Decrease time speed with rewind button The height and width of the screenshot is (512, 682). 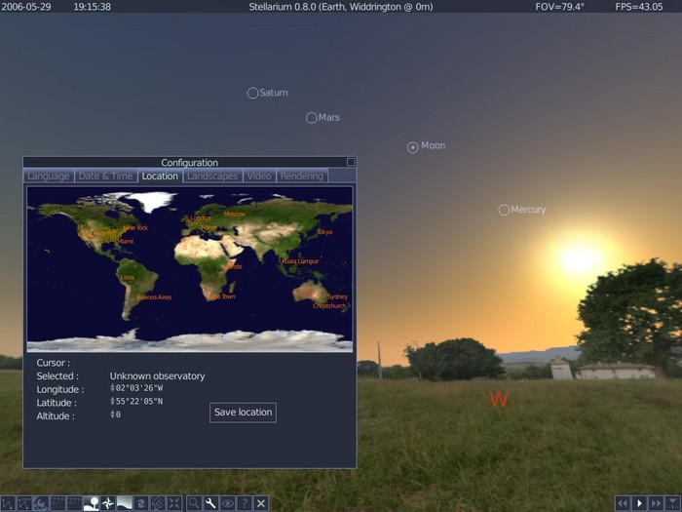pos(624,503)
